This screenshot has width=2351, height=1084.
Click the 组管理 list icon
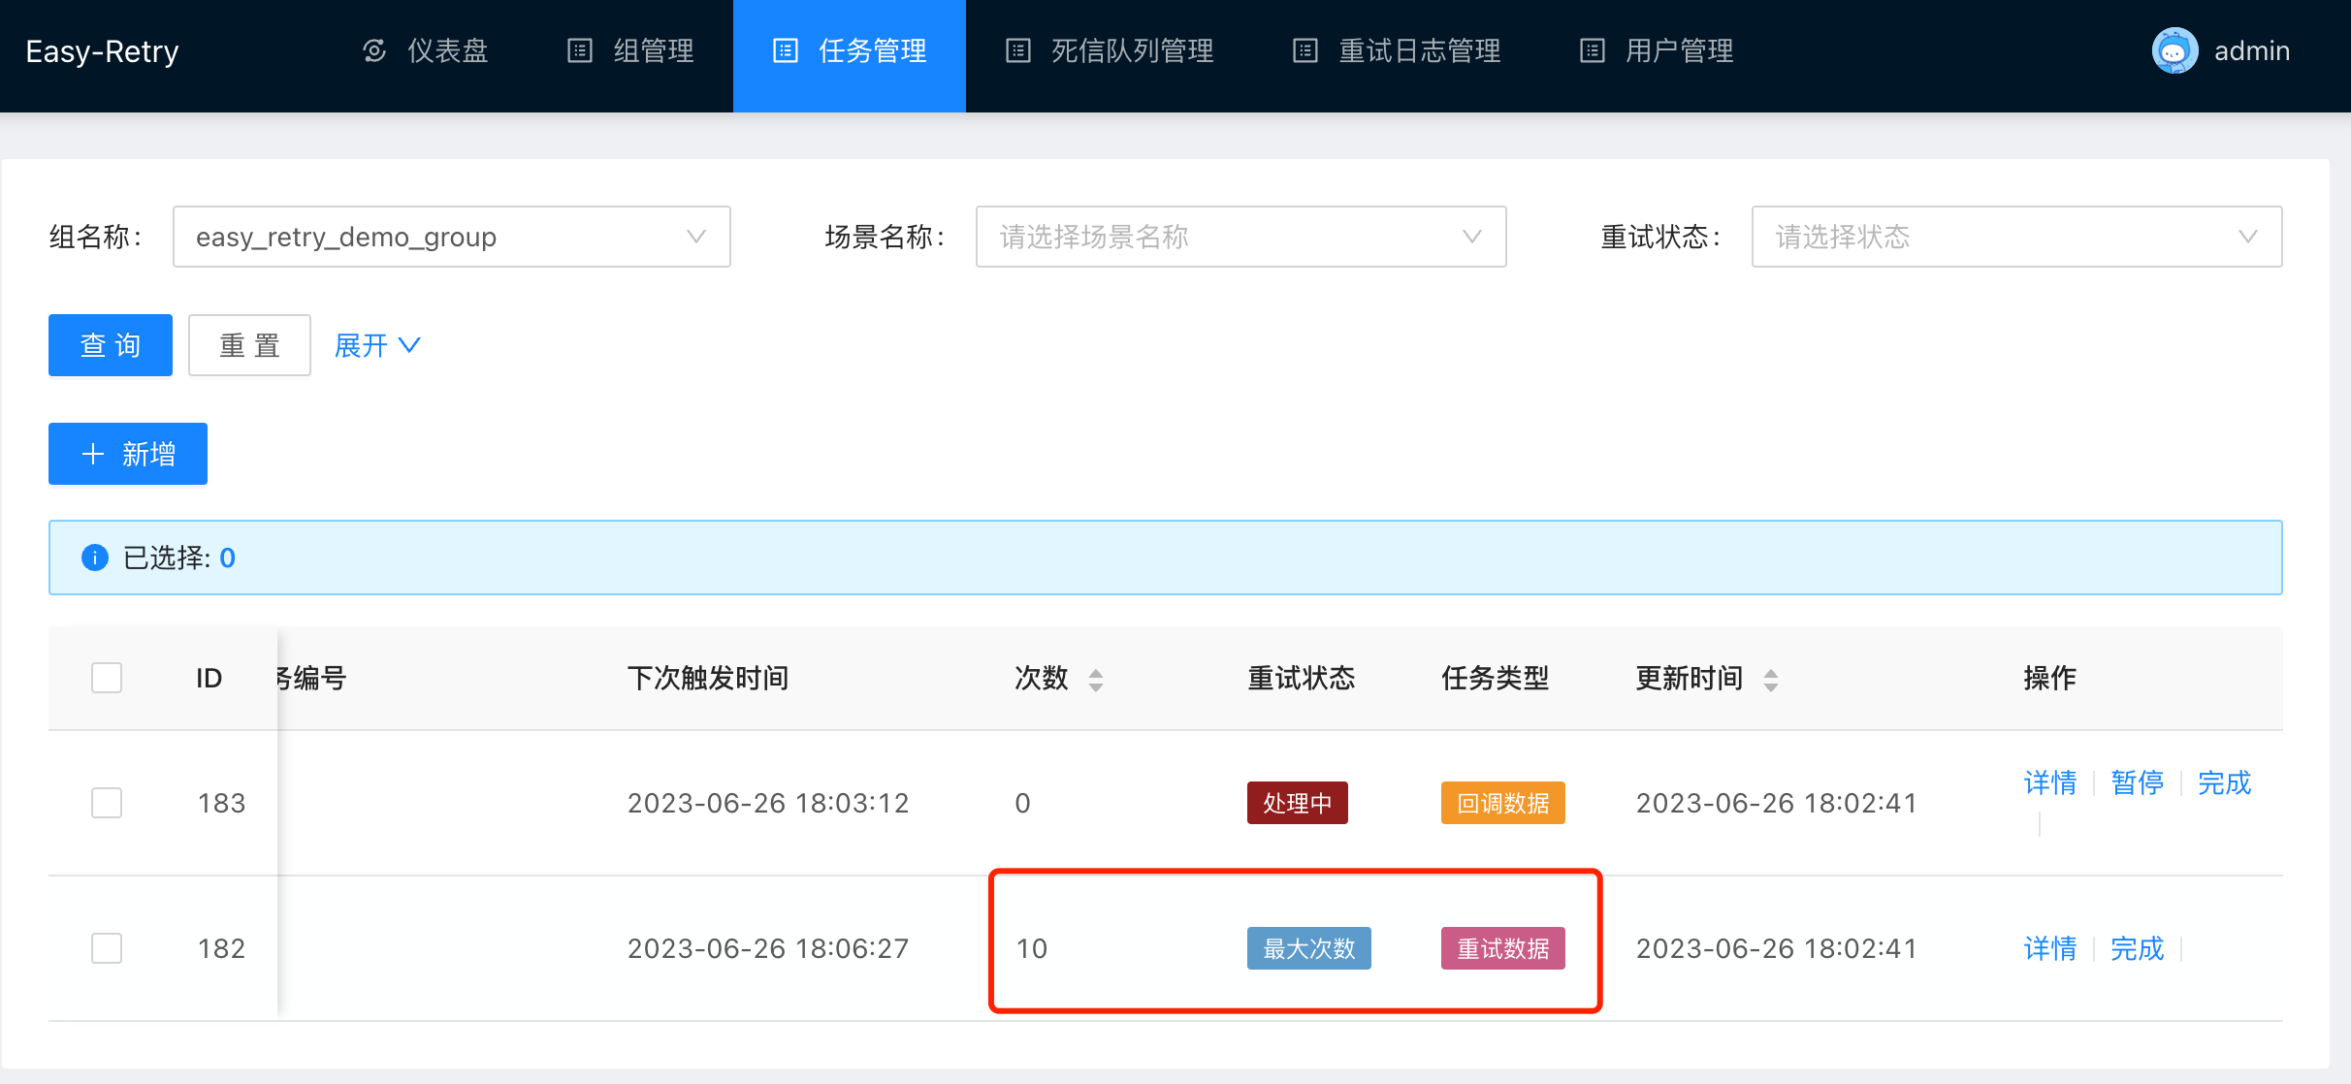point(580,50)
